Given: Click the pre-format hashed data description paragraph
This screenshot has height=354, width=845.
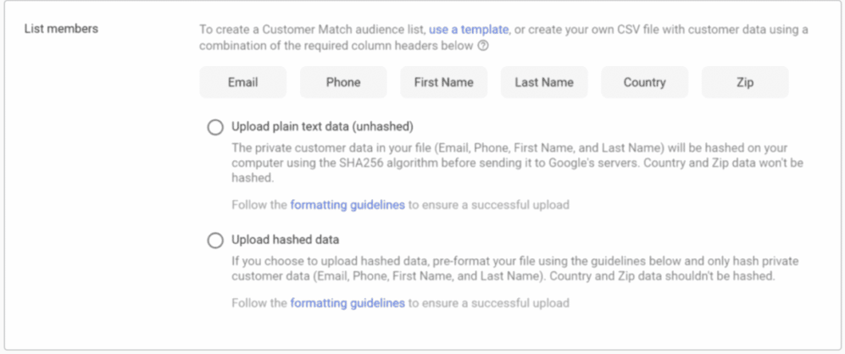Looking at the screenshot, I should click(515, 268).
